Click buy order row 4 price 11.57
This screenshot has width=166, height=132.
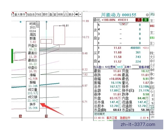(x=117, y=62)
